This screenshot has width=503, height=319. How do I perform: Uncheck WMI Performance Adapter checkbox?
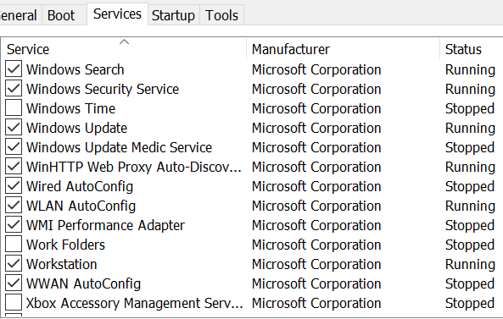click(14, 225)
